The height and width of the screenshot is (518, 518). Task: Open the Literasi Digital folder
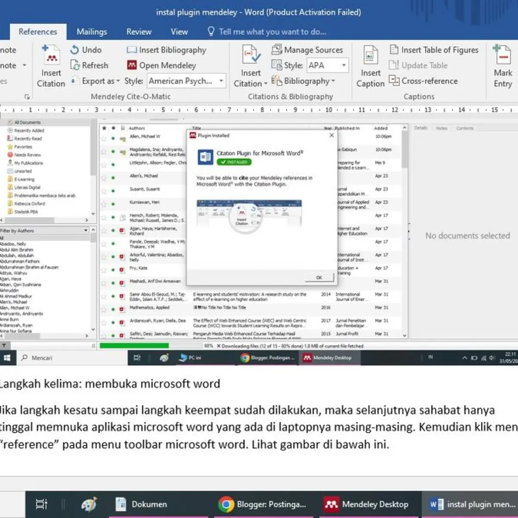click(27, 187)
